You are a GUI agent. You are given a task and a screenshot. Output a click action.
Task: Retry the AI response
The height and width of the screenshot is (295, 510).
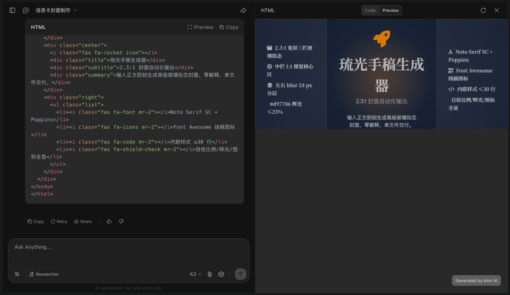(x=59, y=221)
